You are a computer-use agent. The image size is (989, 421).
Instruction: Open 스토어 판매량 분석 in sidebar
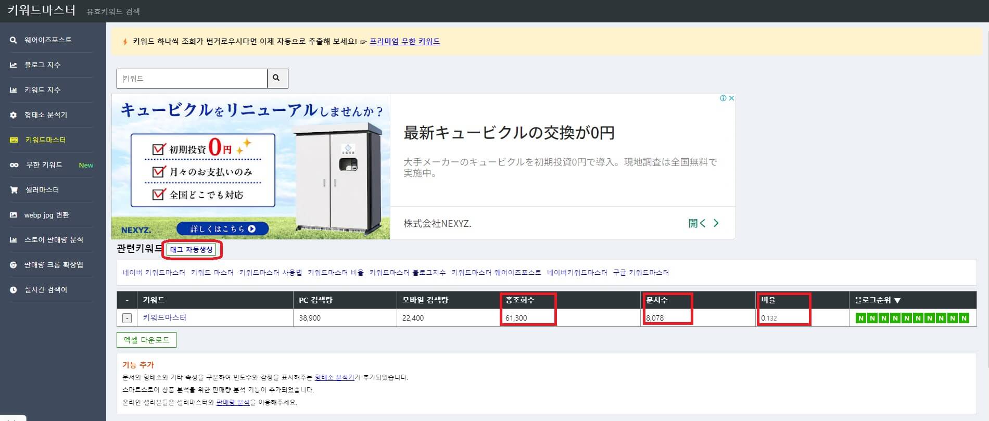coord(54,240)
